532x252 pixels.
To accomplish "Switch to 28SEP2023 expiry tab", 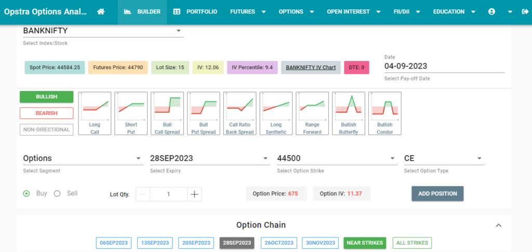I will (x=237, y=243).
